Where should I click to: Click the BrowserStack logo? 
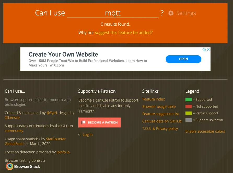coord(23,166)
